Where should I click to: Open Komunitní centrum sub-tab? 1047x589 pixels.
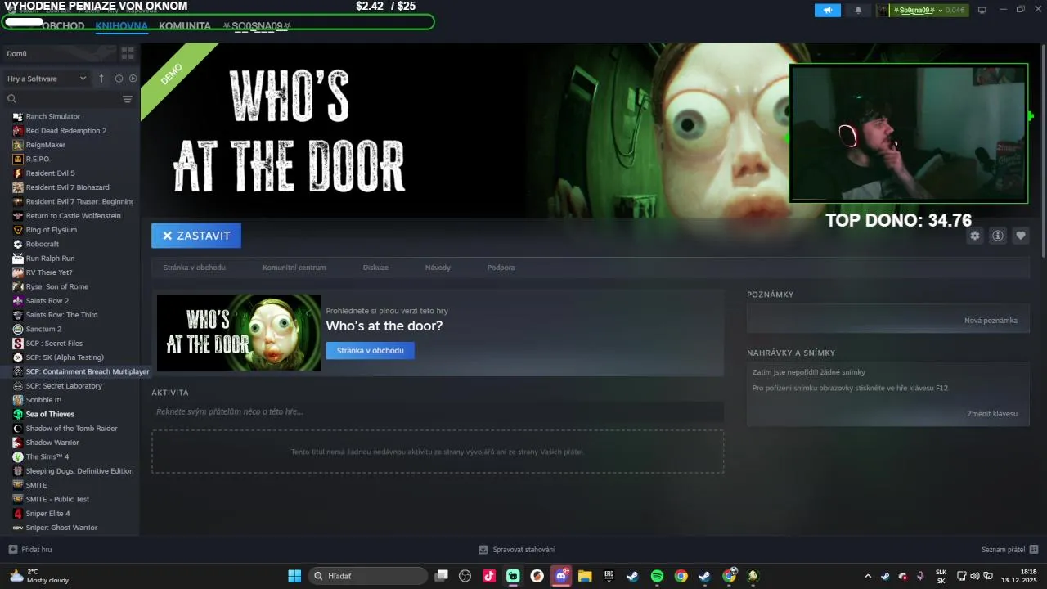[x=294, y=268]
